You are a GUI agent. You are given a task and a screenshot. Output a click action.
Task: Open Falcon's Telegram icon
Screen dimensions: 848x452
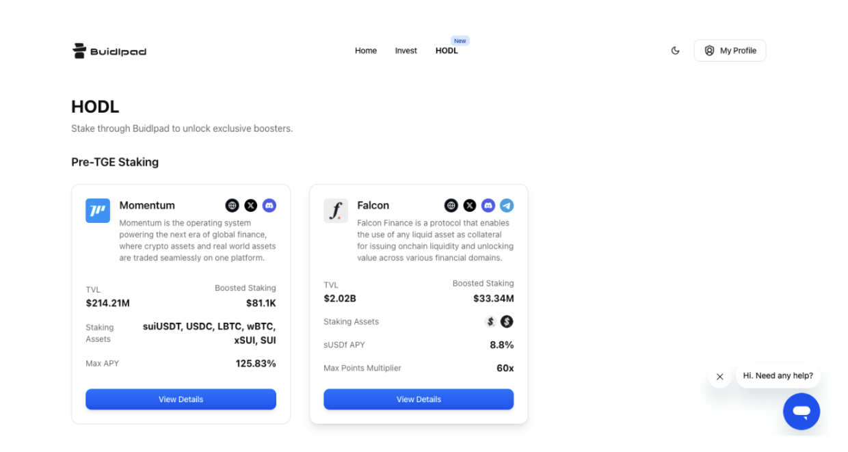(507, 205)
